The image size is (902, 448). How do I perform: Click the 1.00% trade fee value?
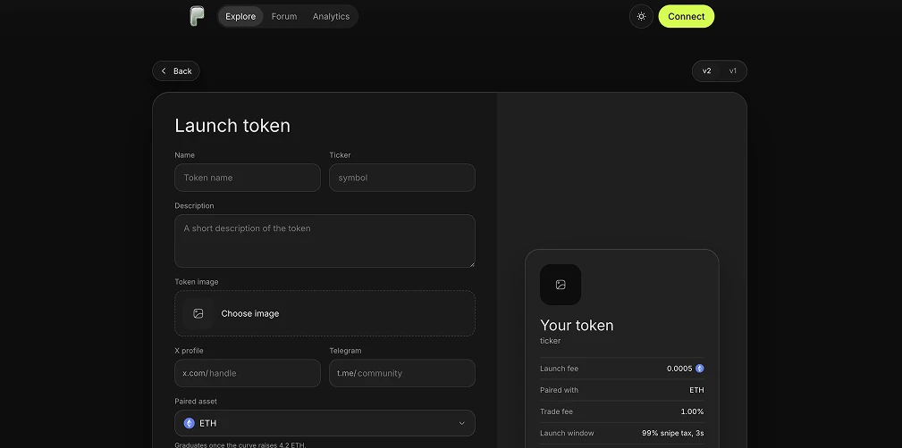(692, 411)
